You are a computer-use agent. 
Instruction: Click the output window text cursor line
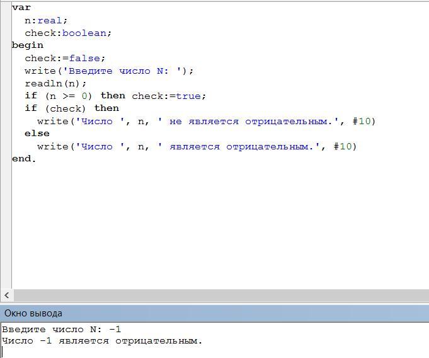click(3, 352)
